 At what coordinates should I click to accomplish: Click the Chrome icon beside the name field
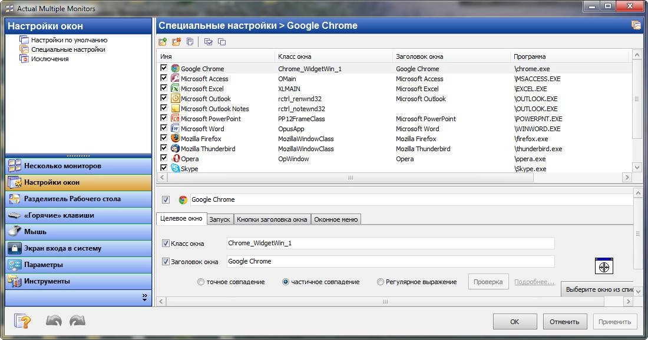click(x=183, y=200)
